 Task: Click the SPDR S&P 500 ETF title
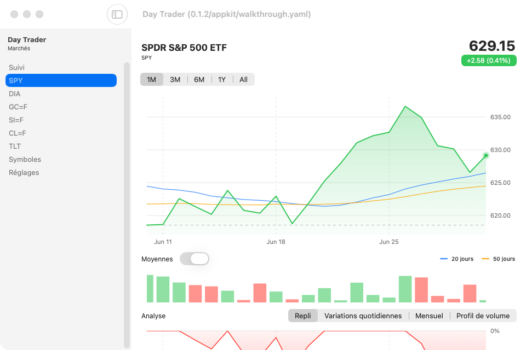coord(184,48)
